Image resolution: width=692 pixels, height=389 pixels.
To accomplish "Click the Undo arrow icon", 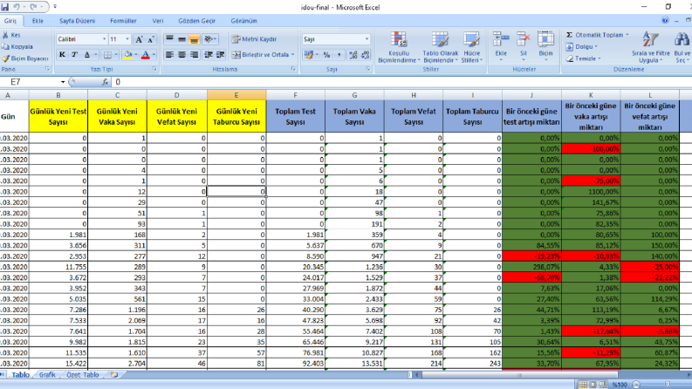I will (17, 7).
